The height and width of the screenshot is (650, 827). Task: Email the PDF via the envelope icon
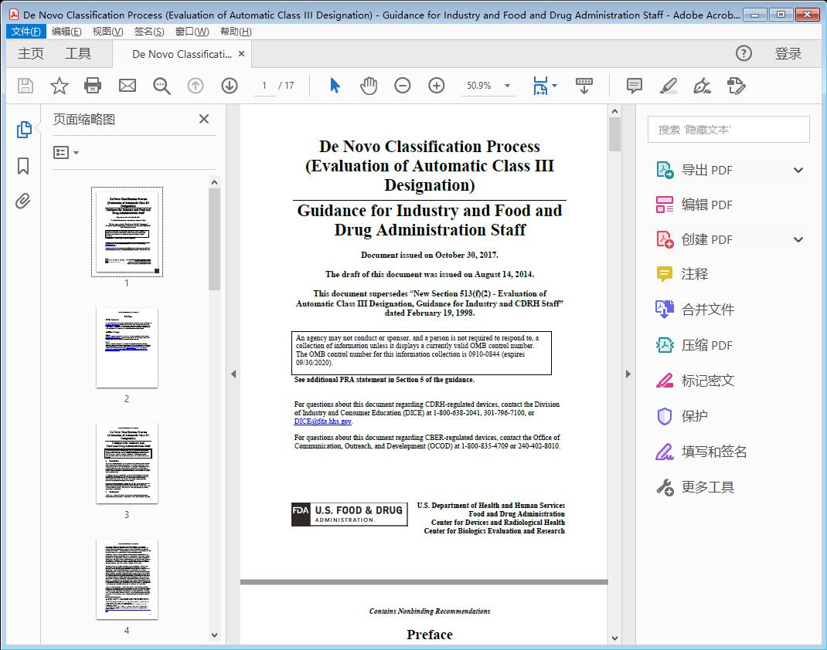[128, 86]
